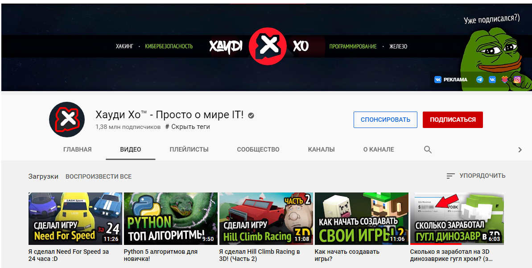Click title 'Как начать создавать игры?'
532x268 pixels.
point(347,255)
